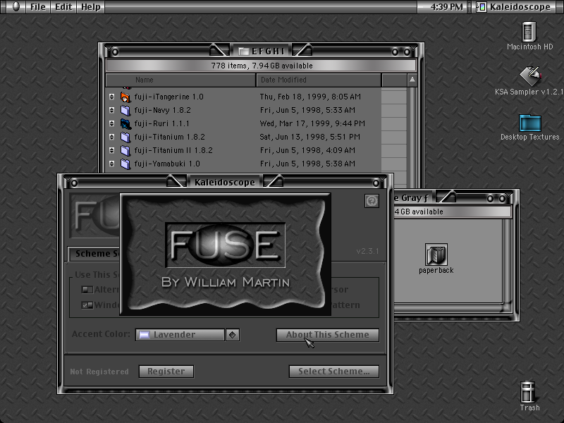Viewport: 564px width, 423px height.
Task: Expand the fuji-Ruri 1.1.1 row
Action: [111, 123]
